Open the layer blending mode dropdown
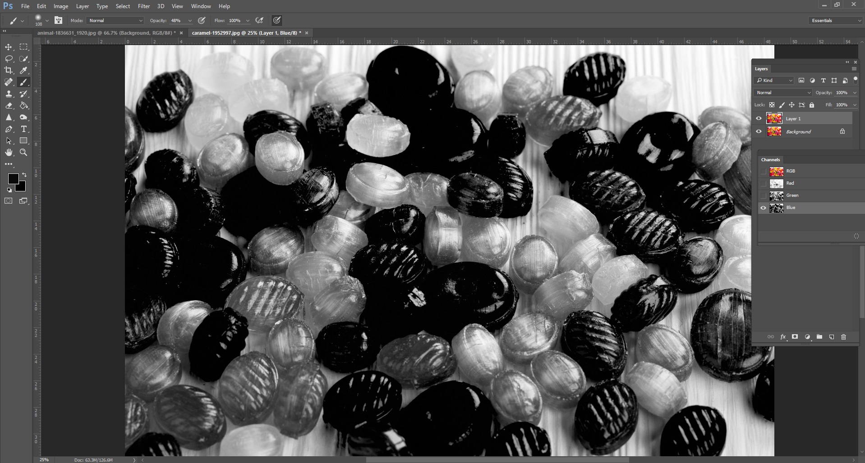 click(782, 92)
